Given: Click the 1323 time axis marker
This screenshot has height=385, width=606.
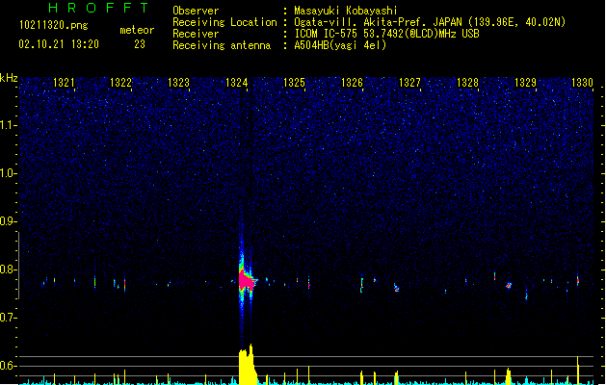Looking at the screenshot, I should point(178,83).
